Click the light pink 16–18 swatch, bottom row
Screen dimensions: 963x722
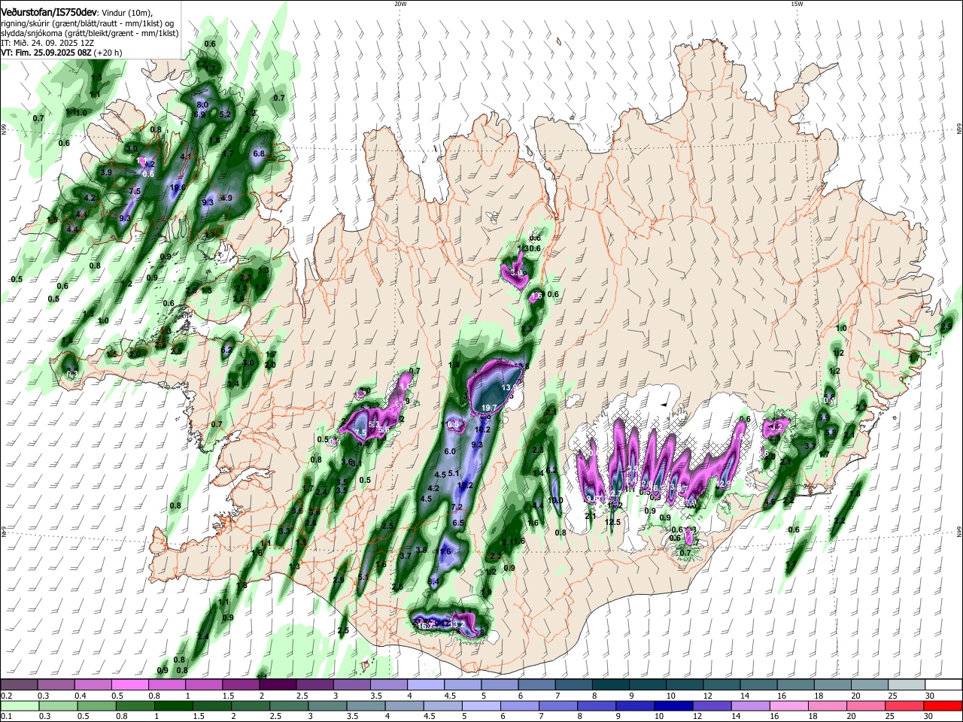[x=789, y=706]
